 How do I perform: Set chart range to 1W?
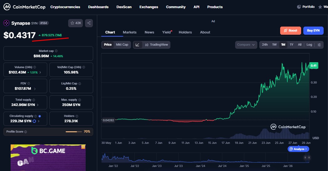coord(274,45)
